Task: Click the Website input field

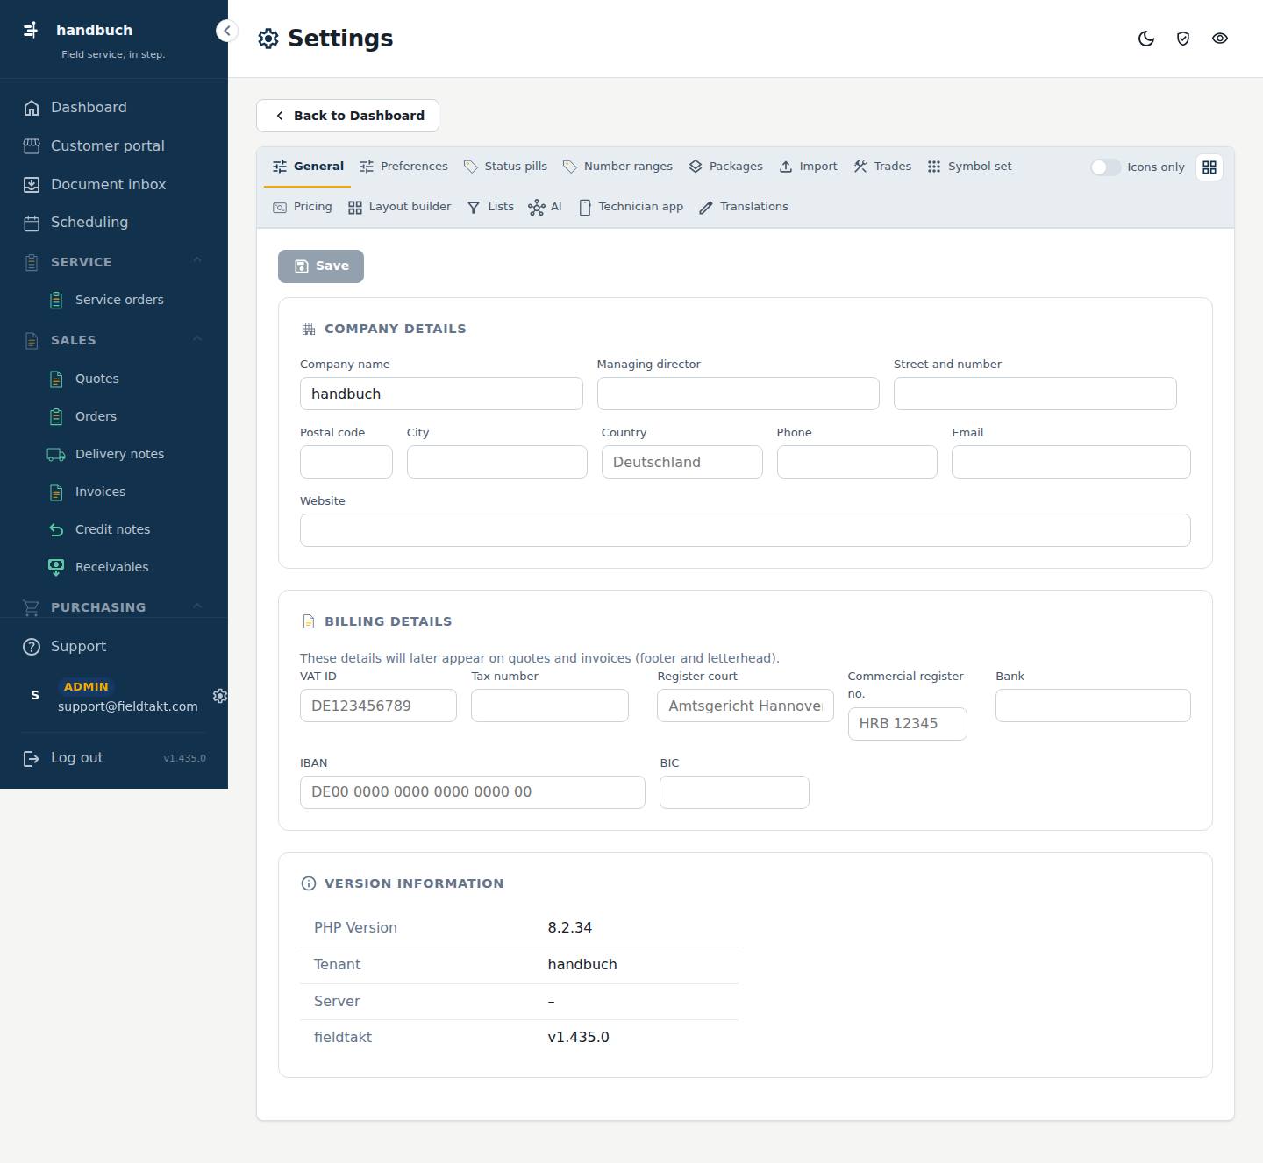Action: click(x=746, y=530)
